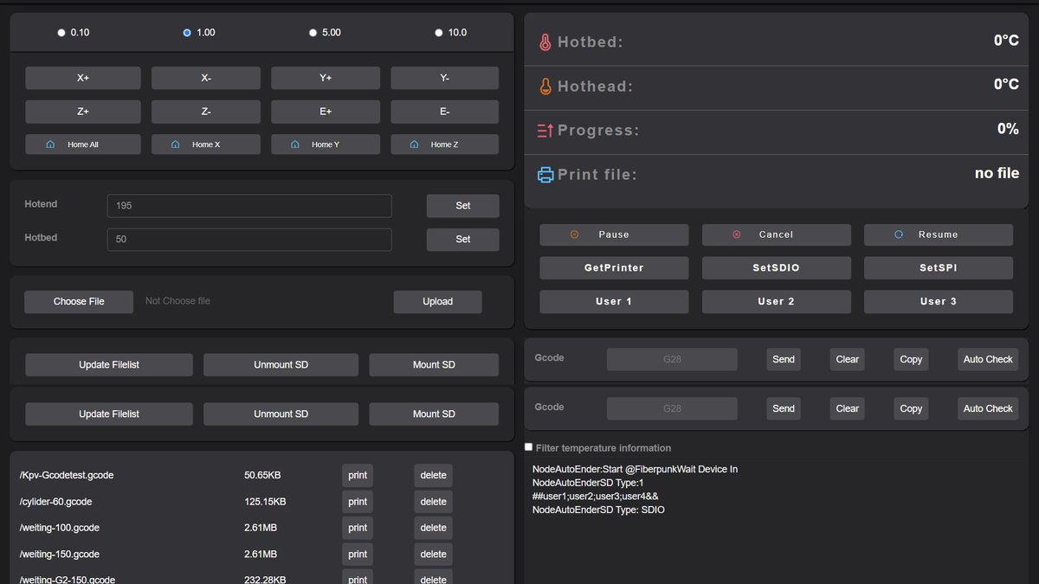Click the /weiting-150.gcode file name

(60, 555)
